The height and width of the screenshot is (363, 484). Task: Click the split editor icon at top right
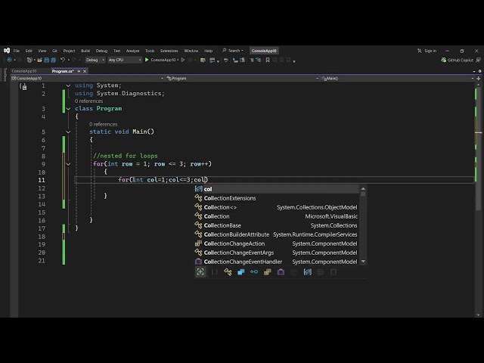coord(479,79)
